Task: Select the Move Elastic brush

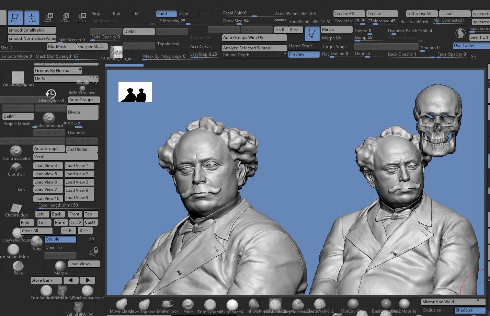Action: [x=121, y=305]
